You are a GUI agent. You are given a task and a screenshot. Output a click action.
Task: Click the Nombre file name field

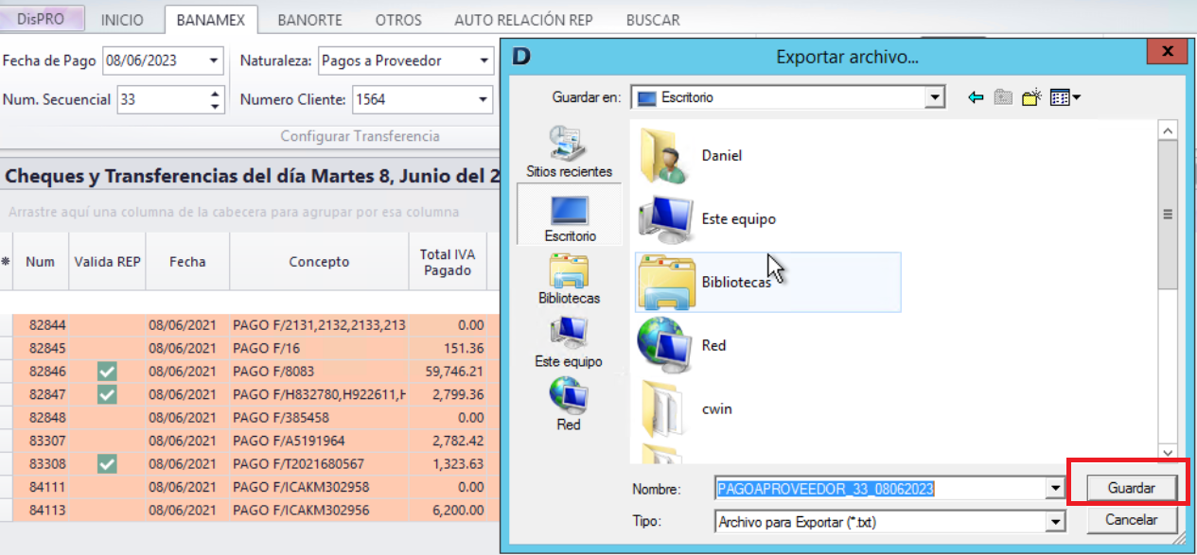880,489
